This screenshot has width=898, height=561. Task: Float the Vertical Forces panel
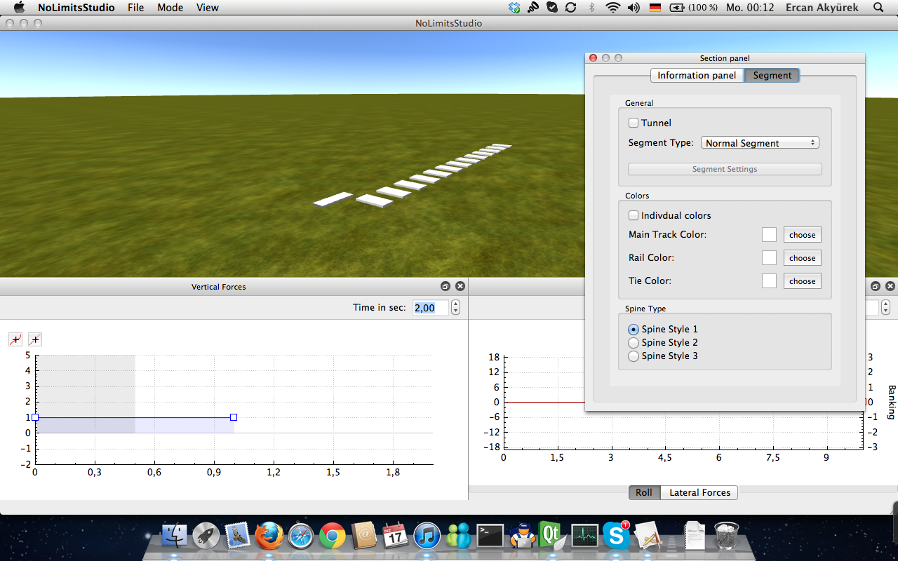[x=445, y=287]
